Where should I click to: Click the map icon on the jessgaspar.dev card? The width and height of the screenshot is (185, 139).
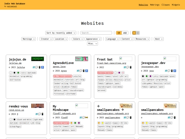click(166, 71)
